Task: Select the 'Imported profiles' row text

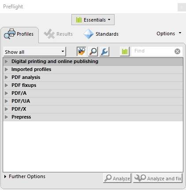Action: [x=31, y=69]
